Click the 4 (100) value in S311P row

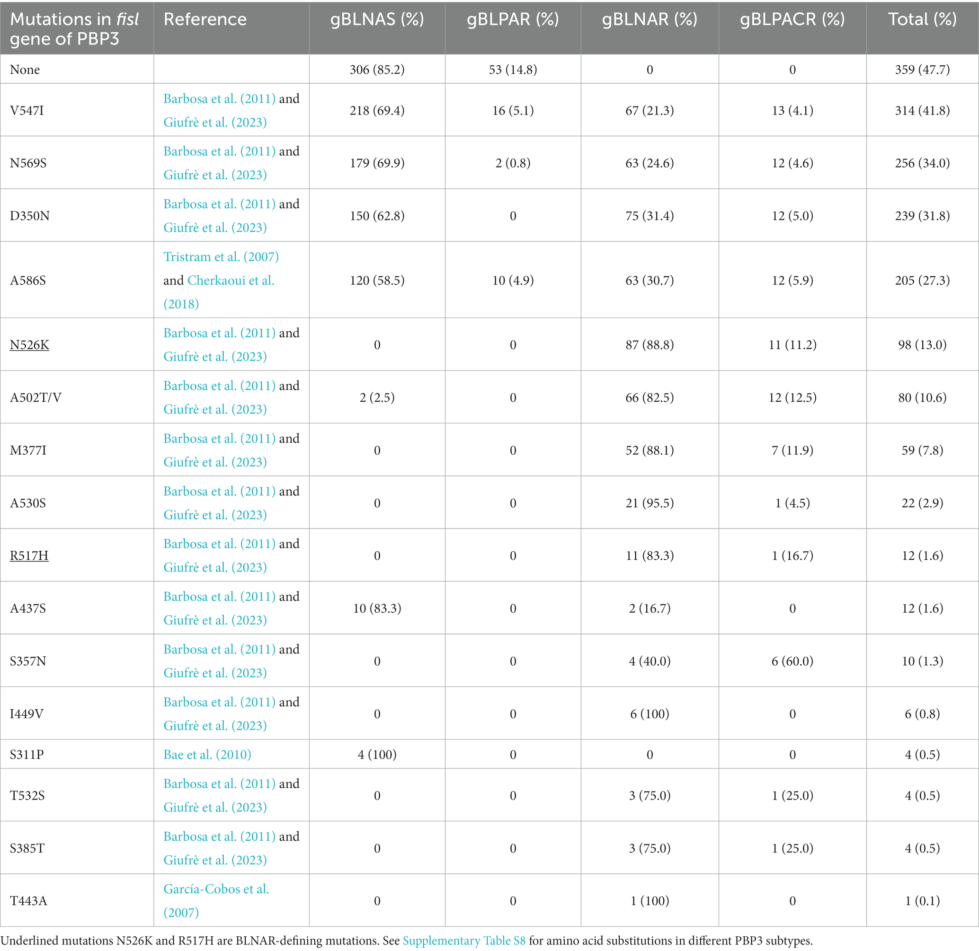click(x=377, y=754)
